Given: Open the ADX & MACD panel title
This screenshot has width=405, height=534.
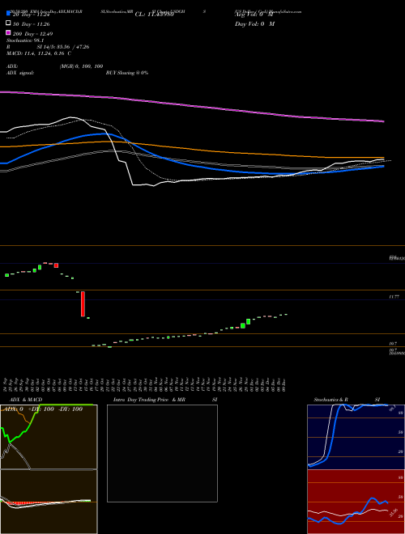Looking at the screenshot, I should tap(26, 400).
